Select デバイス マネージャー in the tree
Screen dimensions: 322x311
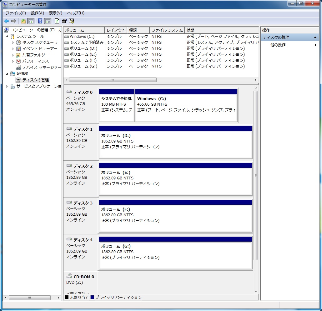41,68
